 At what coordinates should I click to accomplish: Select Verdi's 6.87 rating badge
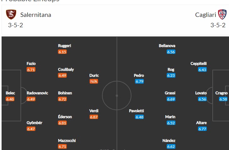[x=94, y=117]
